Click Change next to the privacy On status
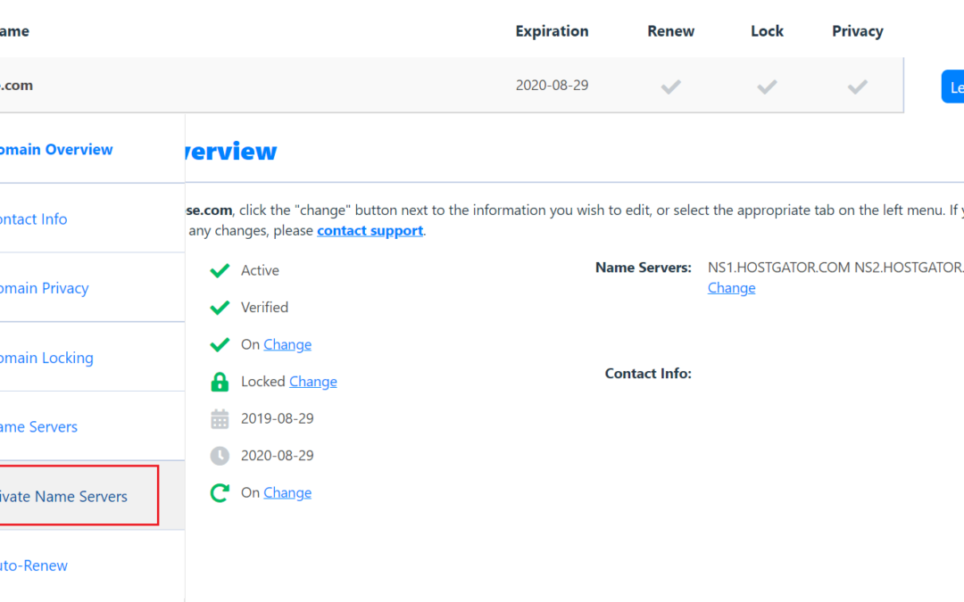Image resolution: width=964 pixels, height=602 pixels. tap(287, 344)
